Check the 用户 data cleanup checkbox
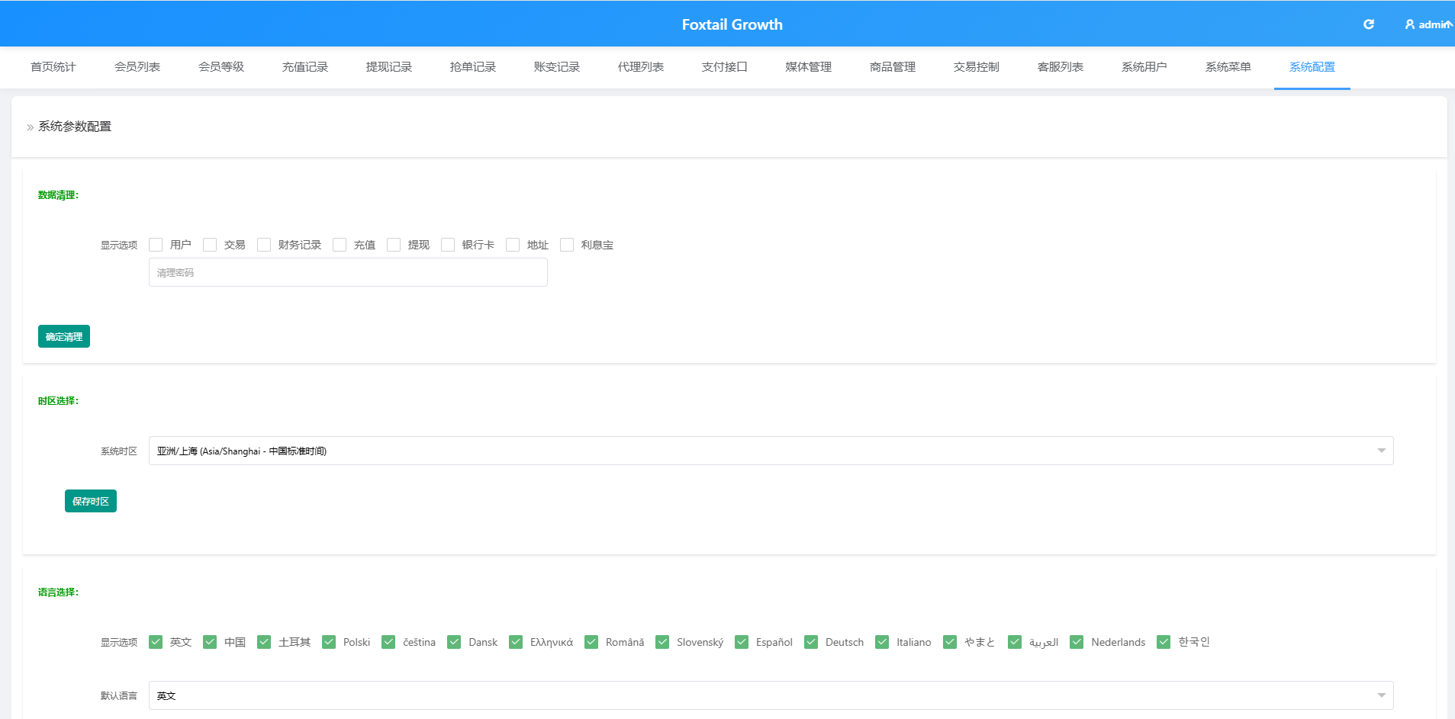Image resolution: width=1455 pixels, height=719 pixels. (x=156, y=245)
